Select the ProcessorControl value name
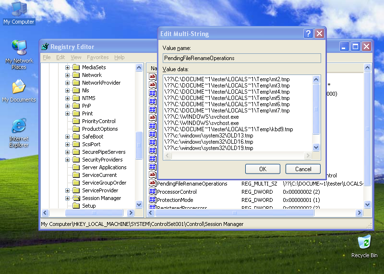Viewport: 384px width, 274px height. click(177, 192)
